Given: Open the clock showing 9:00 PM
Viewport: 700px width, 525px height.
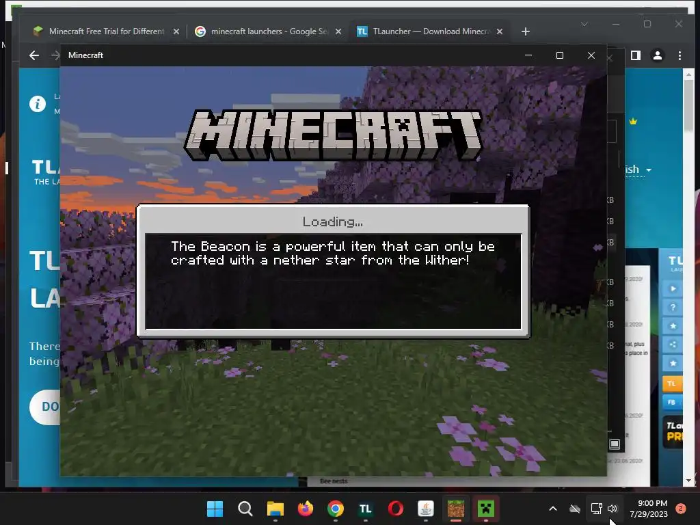Looking at the screenshot, I should coord(649,509).
